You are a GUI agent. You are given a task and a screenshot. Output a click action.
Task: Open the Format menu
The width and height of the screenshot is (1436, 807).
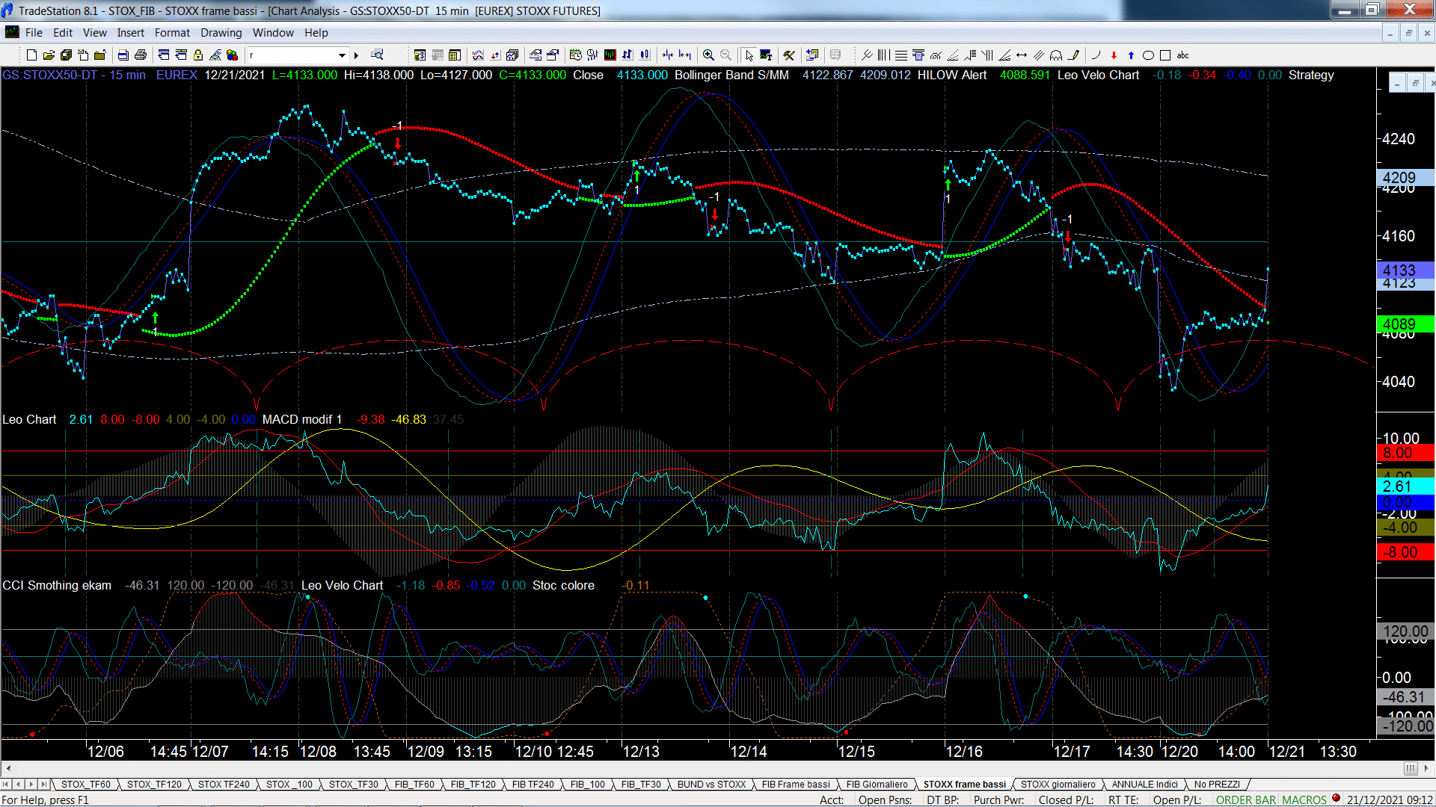coord(172,33)
